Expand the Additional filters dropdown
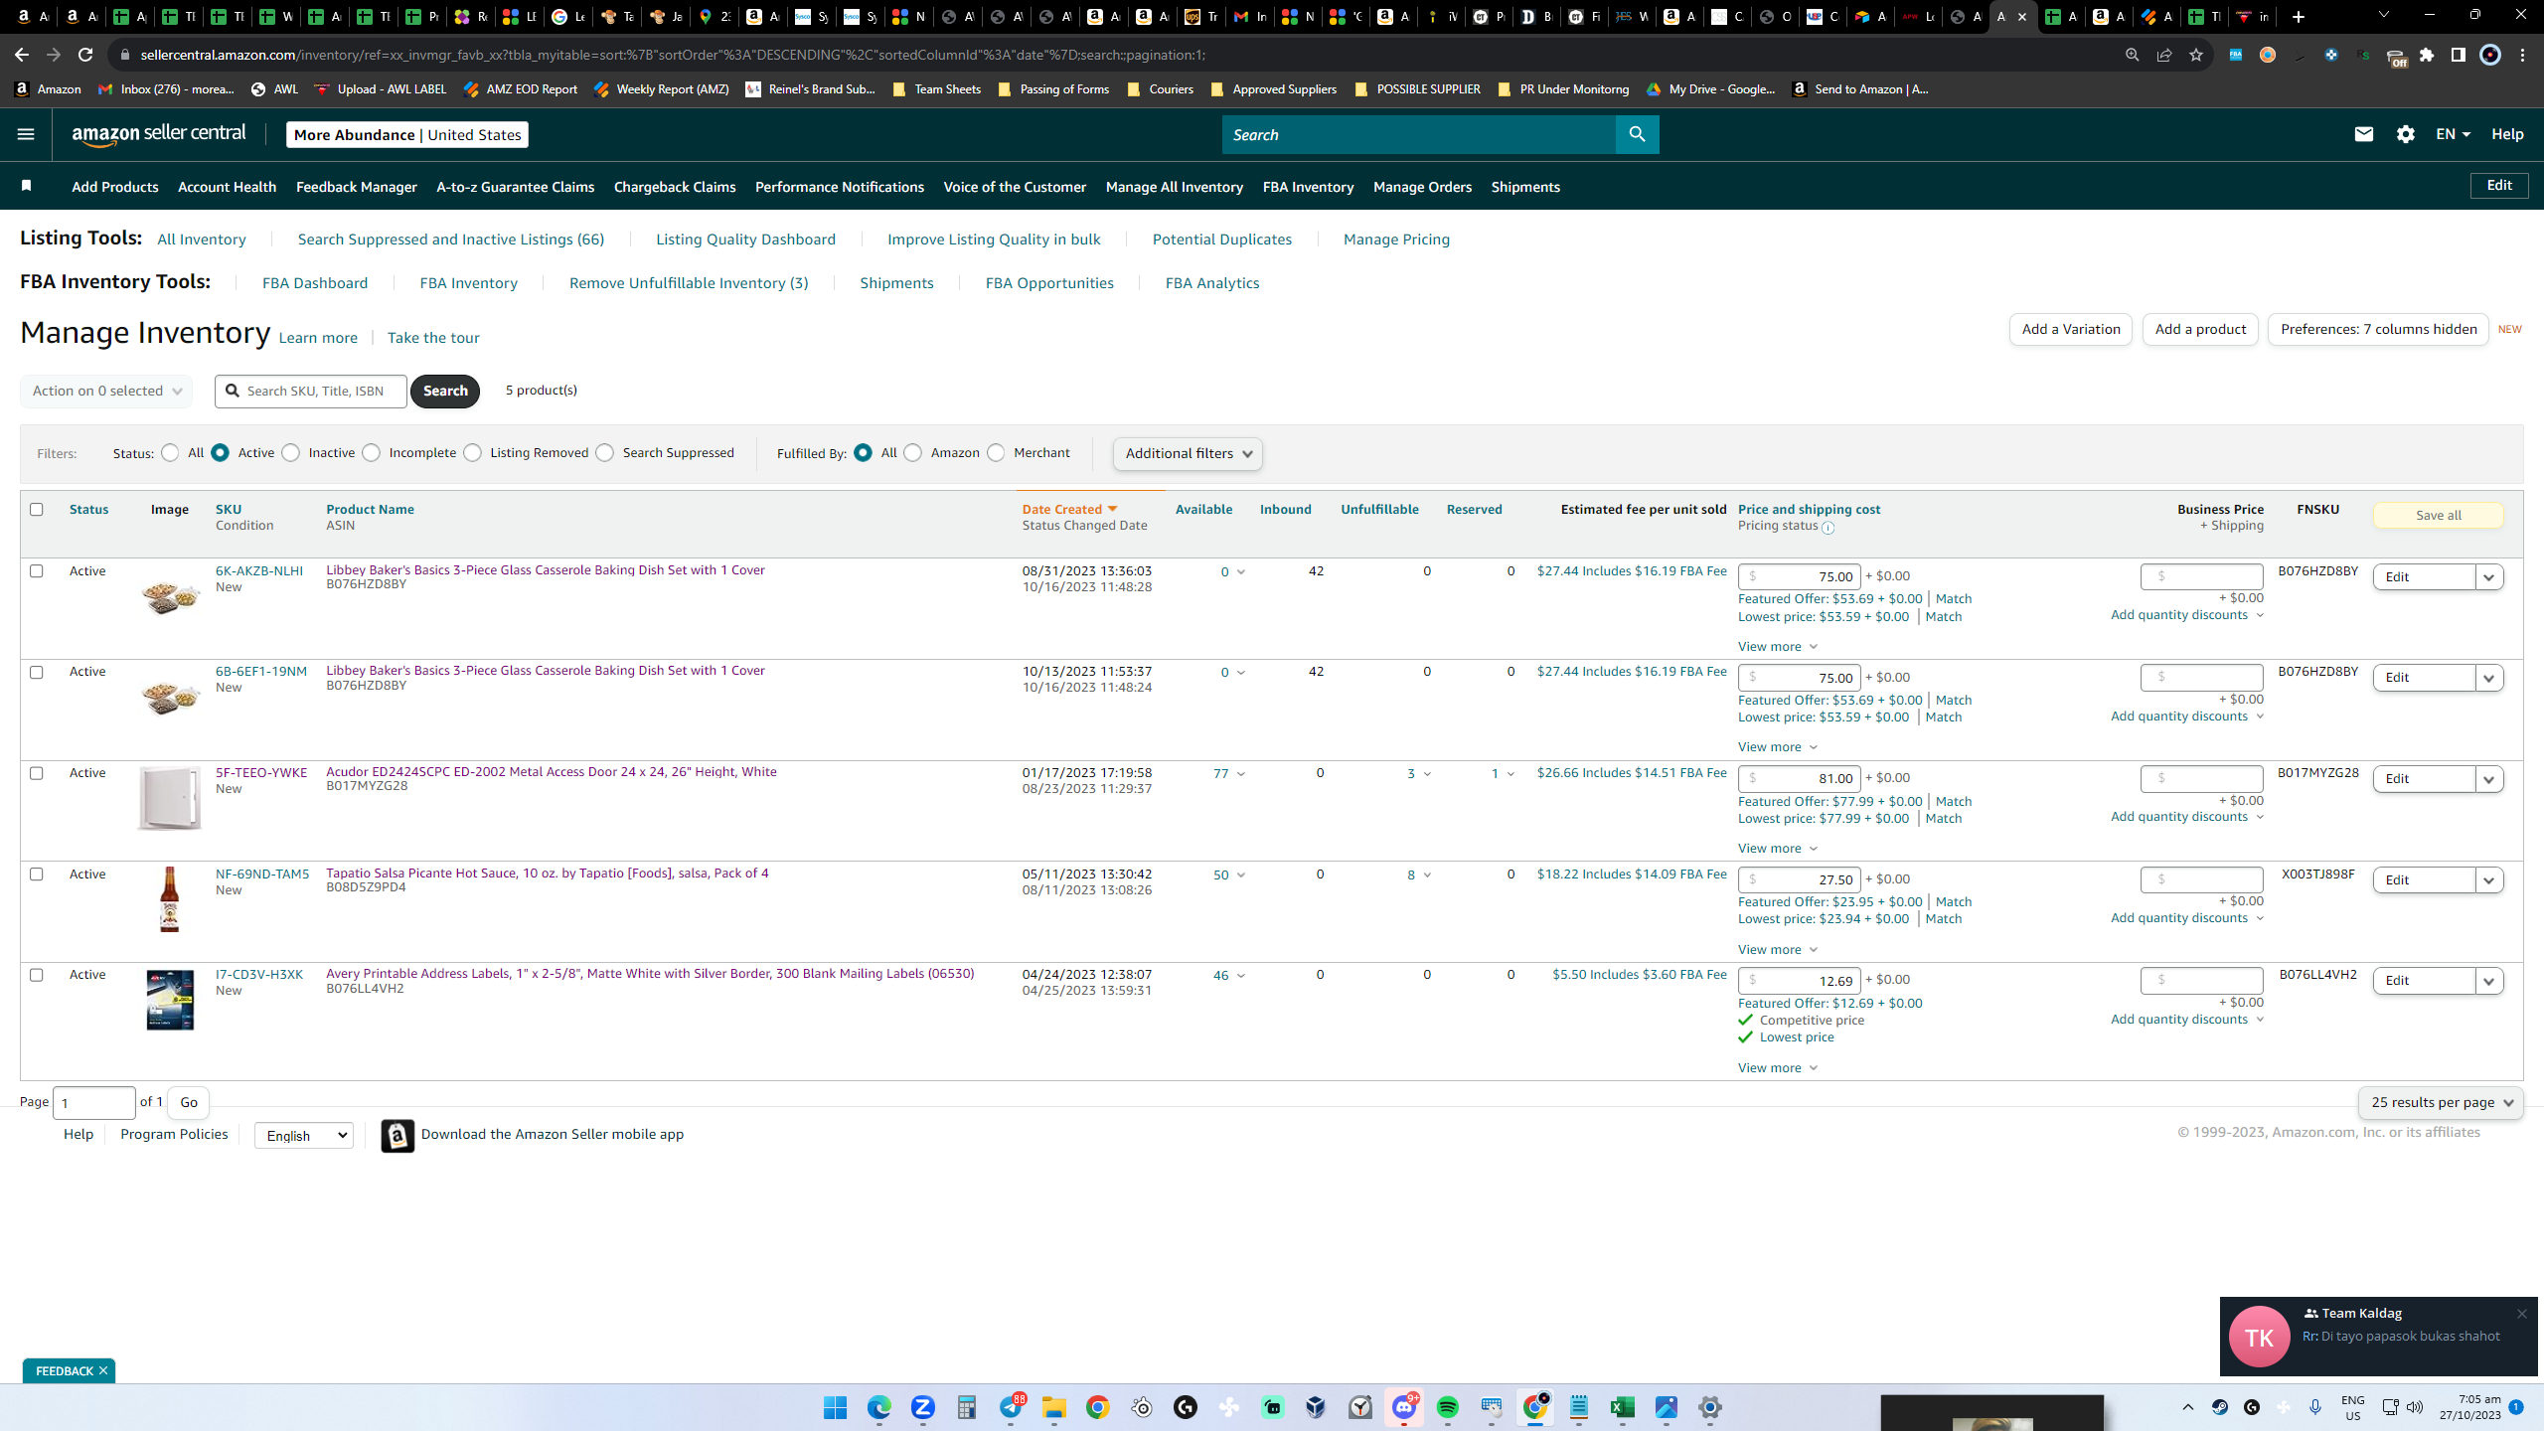The height and width of the screenshot is (1431, 2544). [x=1188, y=454]
